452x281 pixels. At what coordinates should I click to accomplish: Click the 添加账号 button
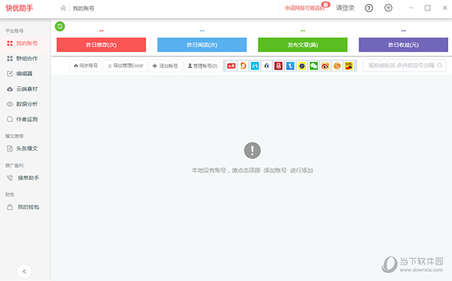(x=165, y=66)
